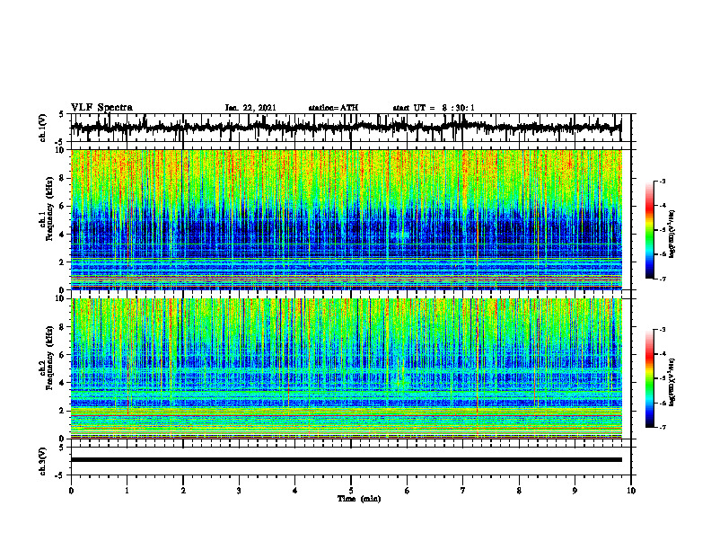Image resolution: width=711 pixels, height=550 pixels.
Task: Click the "-3" label on ch.2 colorbar
Action: 663,330
